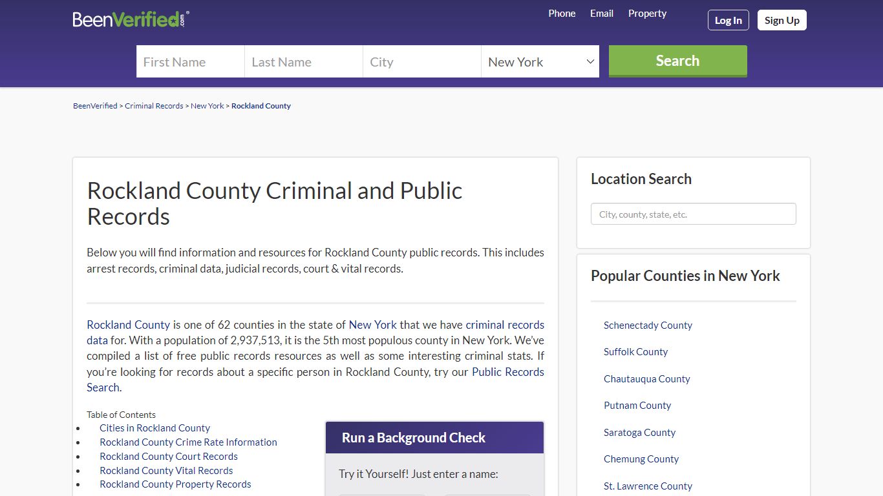Screen dimensions: 883x496
Task: Open Schenectady County link
Action: [648, 325]
